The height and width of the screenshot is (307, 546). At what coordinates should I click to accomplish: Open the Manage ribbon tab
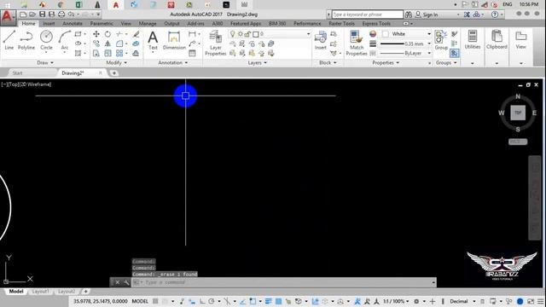tap(148, 24)
